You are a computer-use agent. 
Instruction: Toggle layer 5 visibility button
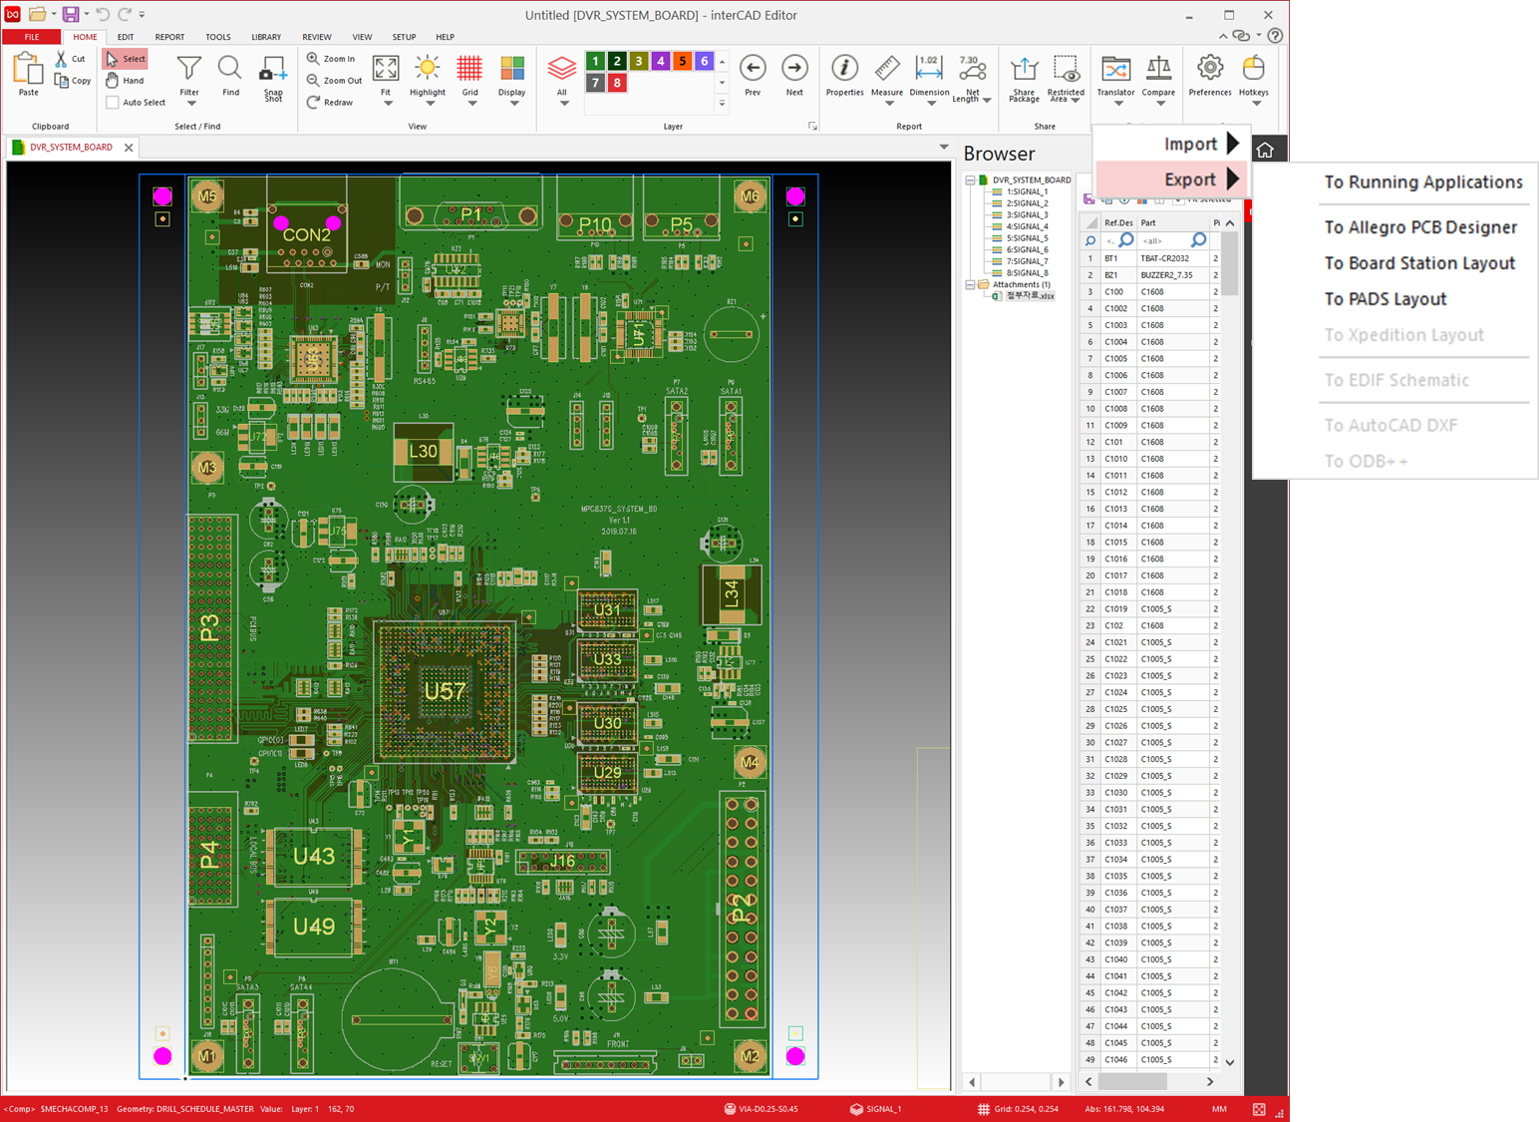click(x=683, y=62)
